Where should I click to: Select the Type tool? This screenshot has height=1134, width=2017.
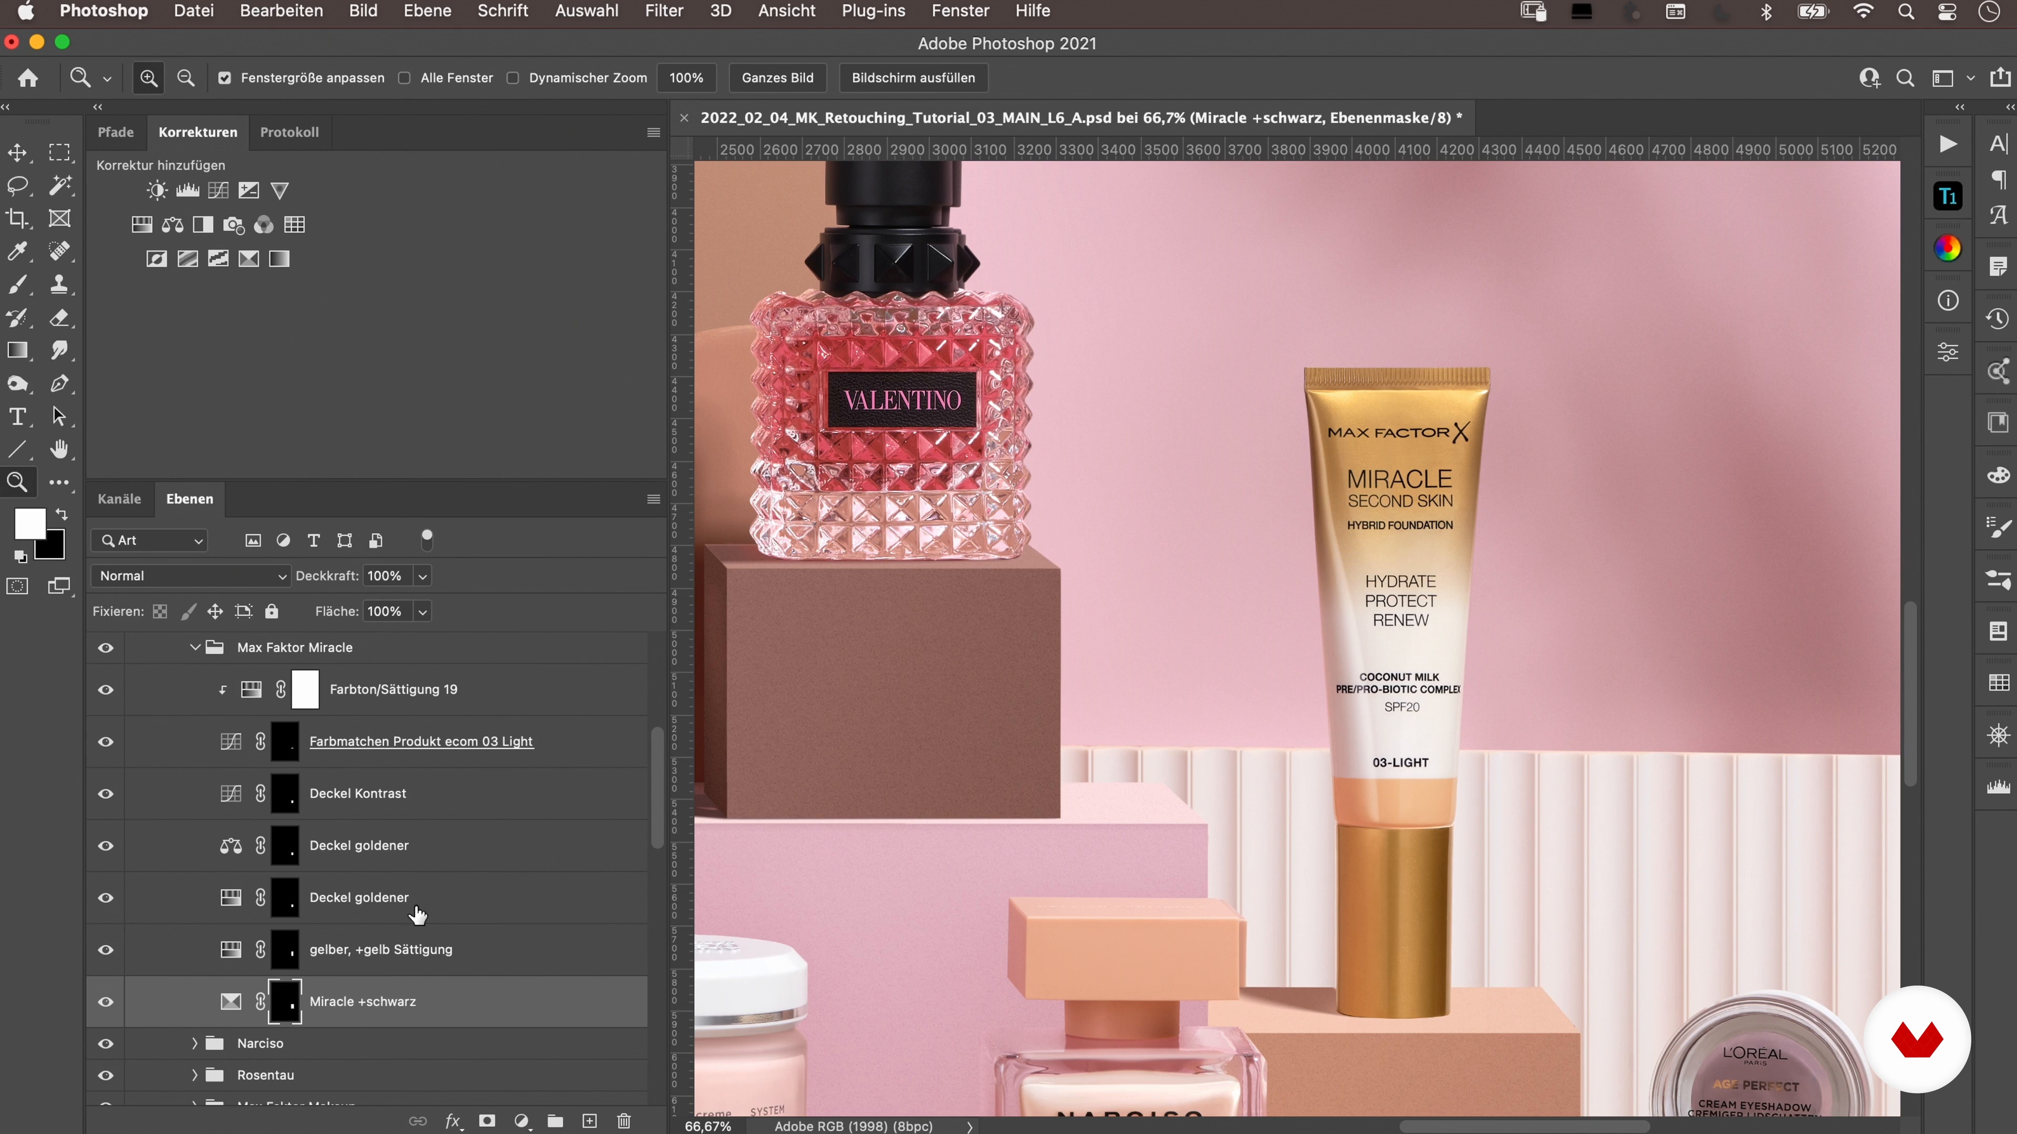(17, 416)
